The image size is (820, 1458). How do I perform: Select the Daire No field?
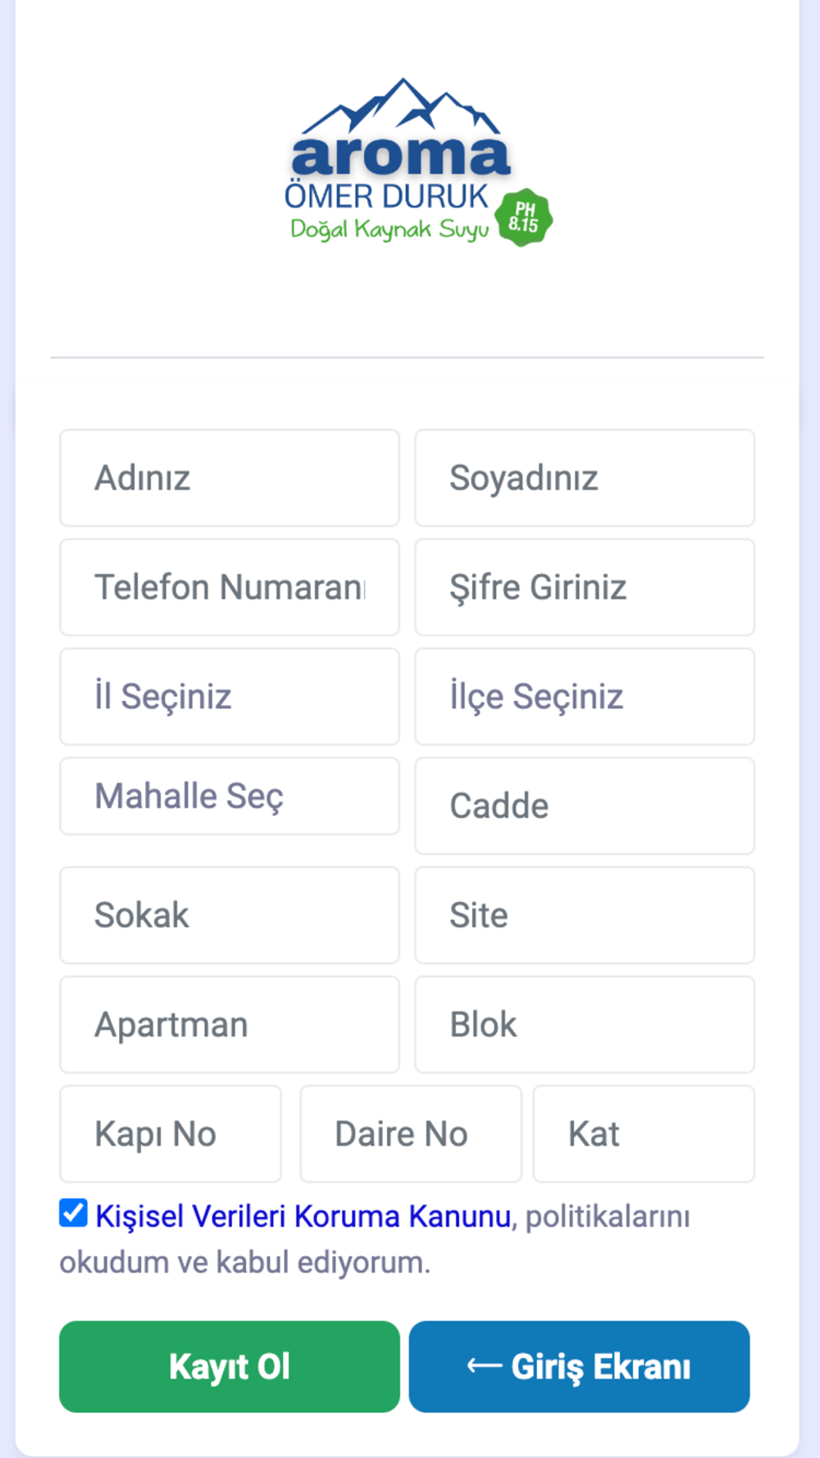click(x=410, y=1134)
